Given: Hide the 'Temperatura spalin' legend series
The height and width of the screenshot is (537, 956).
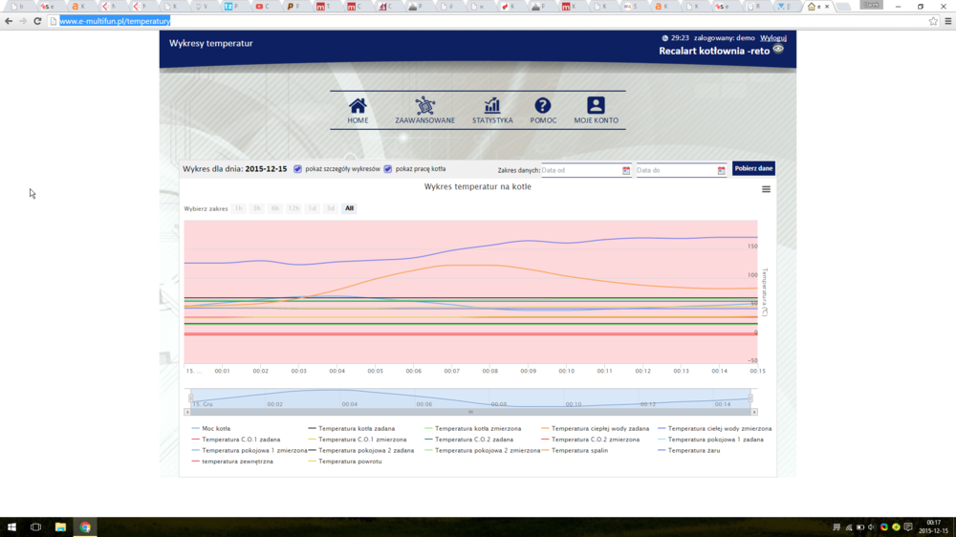Looking at the screenshot, I should tap(578, 450).
